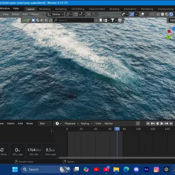Expand chevron next to category tree icon
Screen dimensions: 175x175
coord(109,20)
